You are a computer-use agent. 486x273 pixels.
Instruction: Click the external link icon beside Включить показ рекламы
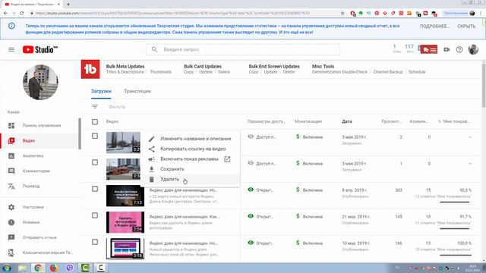coord(227,159)
